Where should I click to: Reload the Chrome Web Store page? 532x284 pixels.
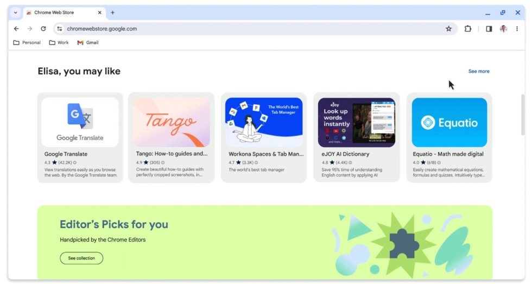point(43,29)
